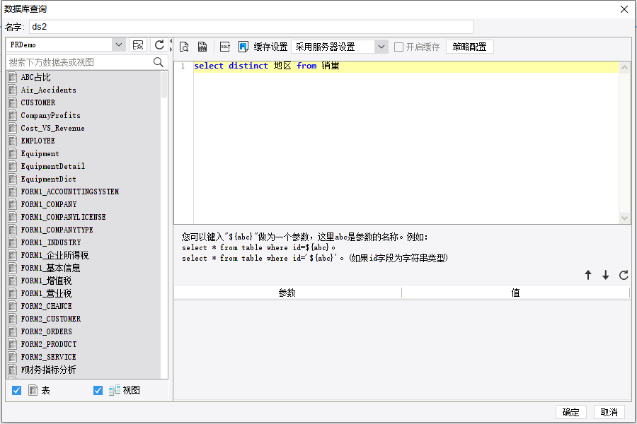Click the table icon beside FORM1_增值税
The width and height of the screenshot is (637, 424).
pyautogui.click(x=13, y=281)
